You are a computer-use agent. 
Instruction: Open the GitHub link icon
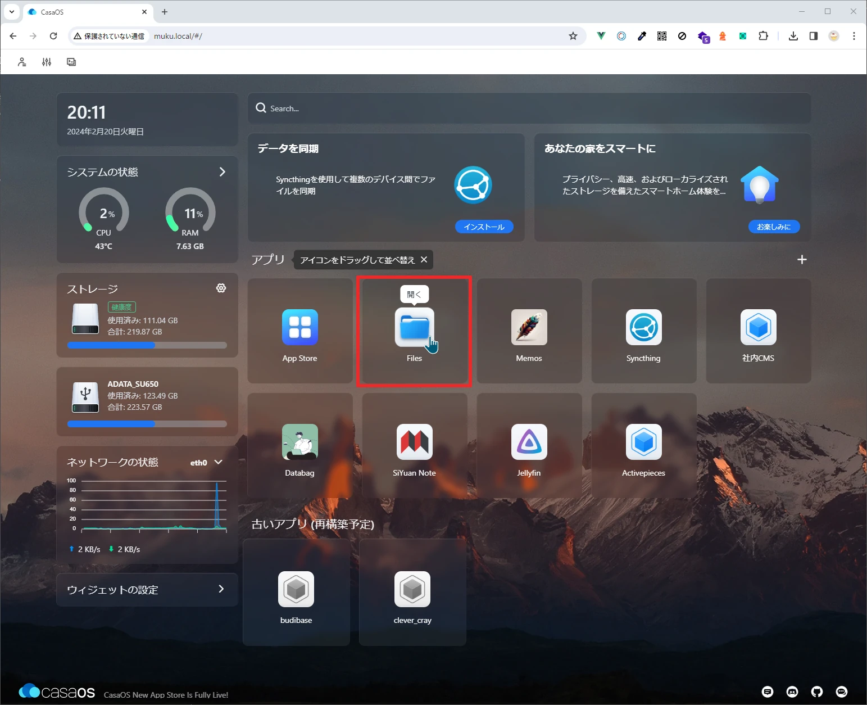(x=817, y=692)
